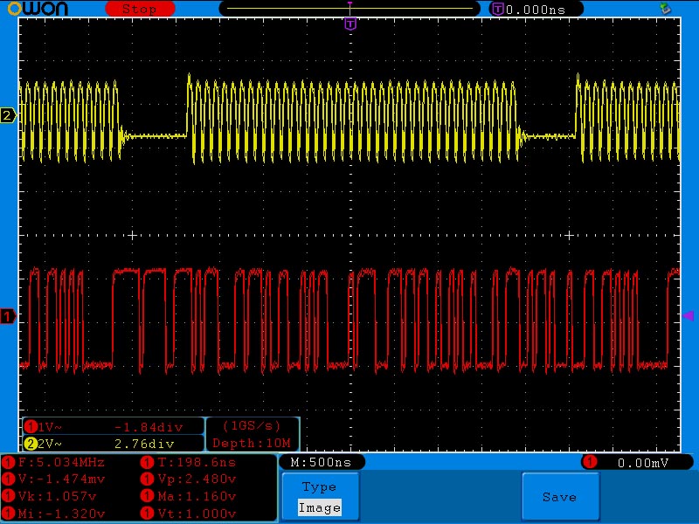699x524 pixels.
Task: Click the OWON logo
Action: 38,9
